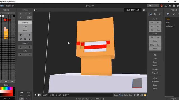This screenshot has height=100, width=179.
Task: Click the Select None button
Action: tap(155, 41)
